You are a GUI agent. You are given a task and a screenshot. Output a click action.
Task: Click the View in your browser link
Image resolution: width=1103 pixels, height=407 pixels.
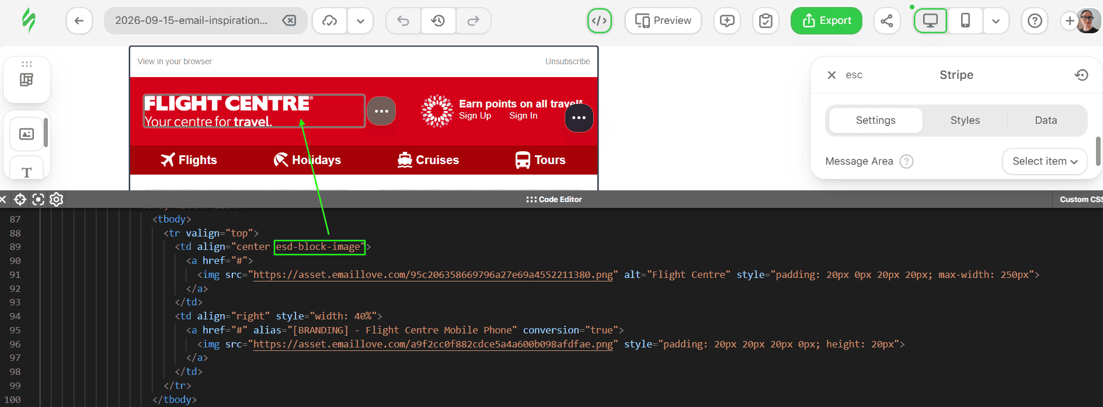[x=175, y=61]
